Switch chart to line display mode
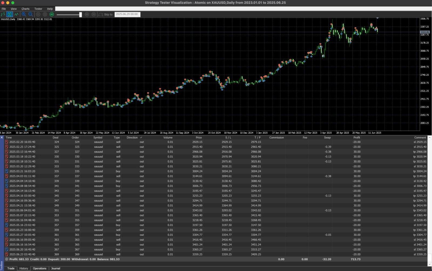The image size is (432, 271). coord(16,14)
